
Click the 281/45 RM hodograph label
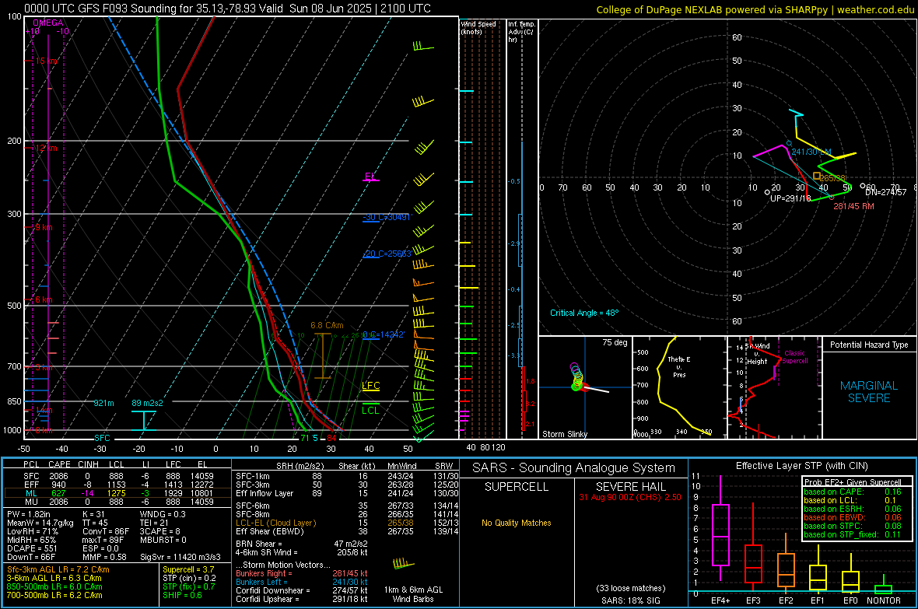pos(853,206)
